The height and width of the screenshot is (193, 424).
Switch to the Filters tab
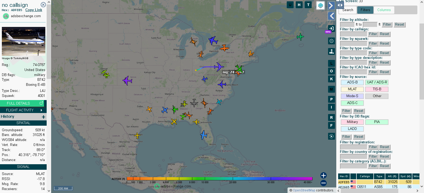365,10
